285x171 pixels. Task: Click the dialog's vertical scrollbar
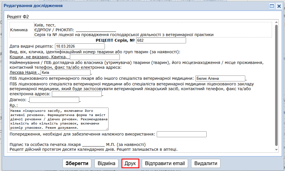(x=276, y=85)
